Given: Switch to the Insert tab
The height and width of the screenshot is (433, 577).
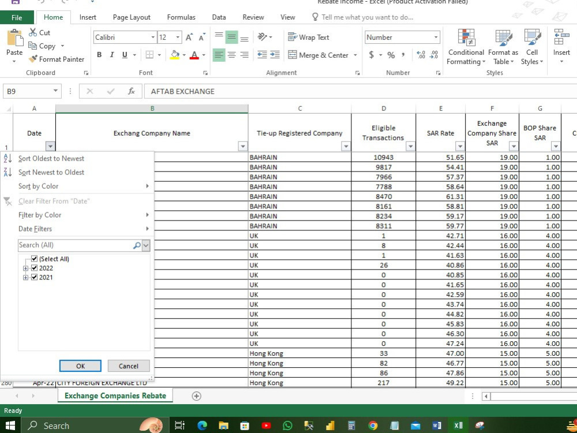Looking at the screenshot, I should click(88, 17).
